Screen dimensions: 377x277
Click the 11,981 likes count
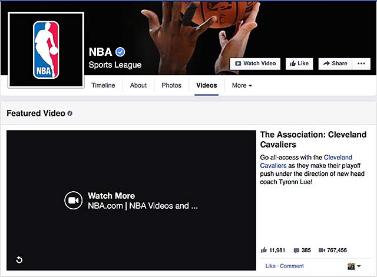point(277,251)
